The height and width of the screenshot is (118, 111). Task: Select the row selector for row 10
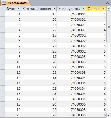pos(3,62)
